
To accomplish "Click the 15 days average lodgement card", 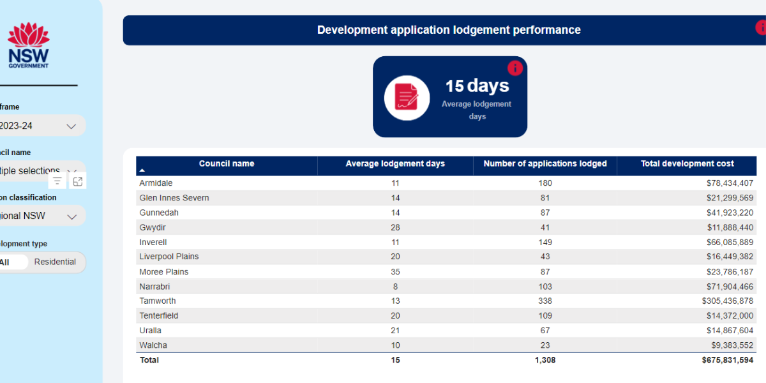I will [x=450, y=97].
